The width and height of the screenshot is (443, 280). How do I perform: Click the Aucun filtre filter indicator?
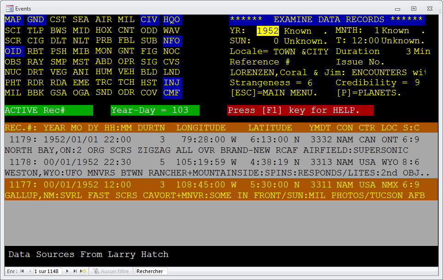coord(111,271)
